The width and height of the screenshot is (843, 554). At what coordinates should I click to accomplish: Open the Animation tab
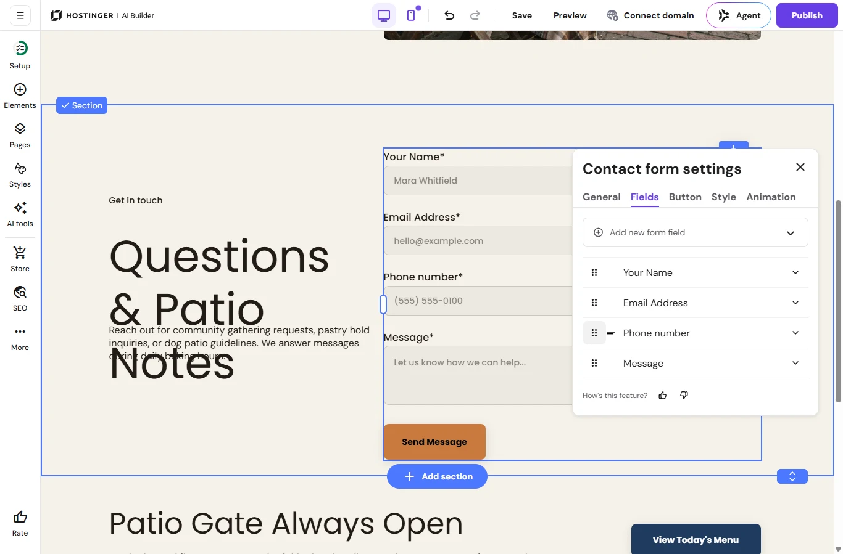[771, 197]
